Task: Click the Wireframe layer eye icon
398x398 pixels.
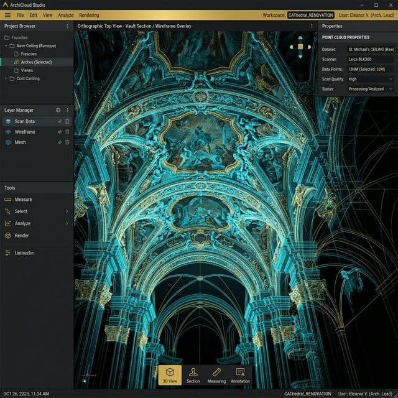Action: pyautogui.click(x=8, y=132)
